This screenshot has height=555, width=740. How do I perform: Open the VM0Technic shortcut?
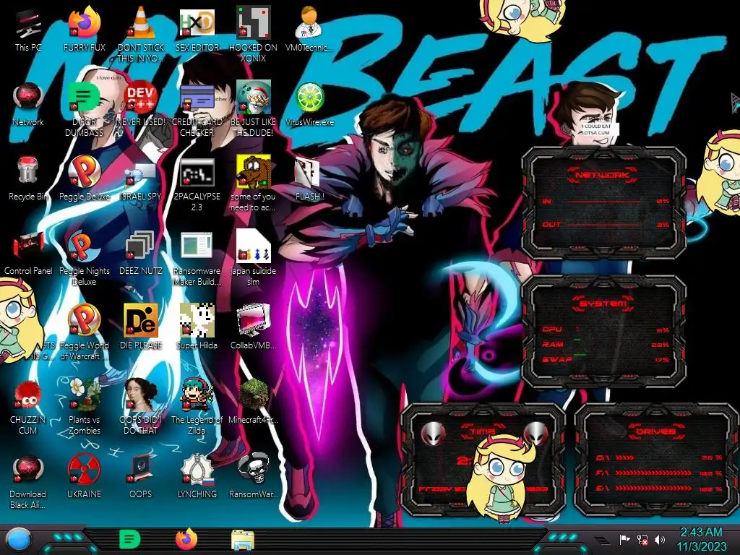(309, 30)
